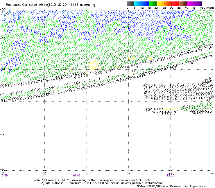The image size is (215, 188).
Task: Click the plot title 'Rapidscat Corrected Winds(12.5KM)'
Action: (33, 5)
